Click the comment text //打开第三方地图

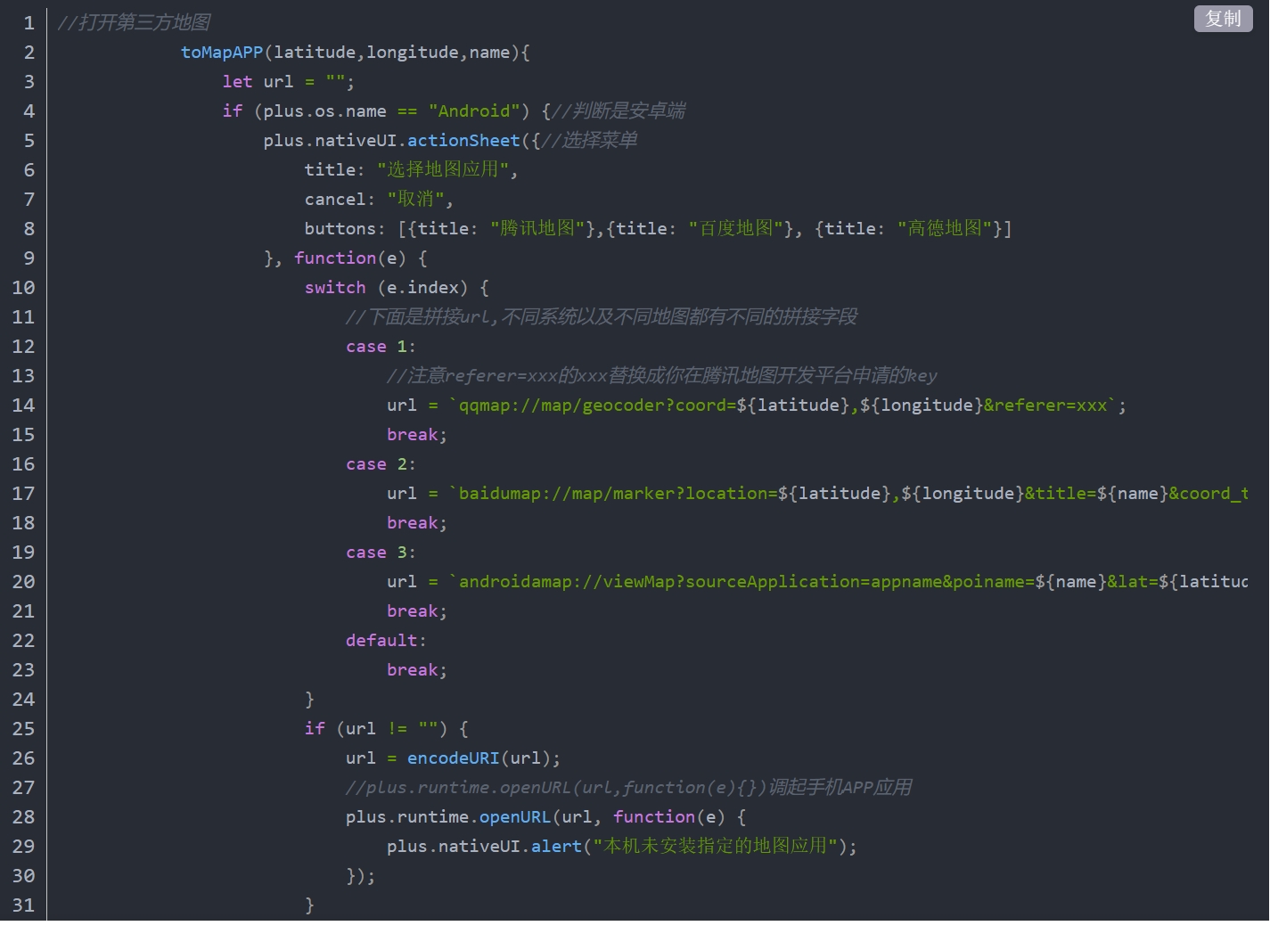134,22
